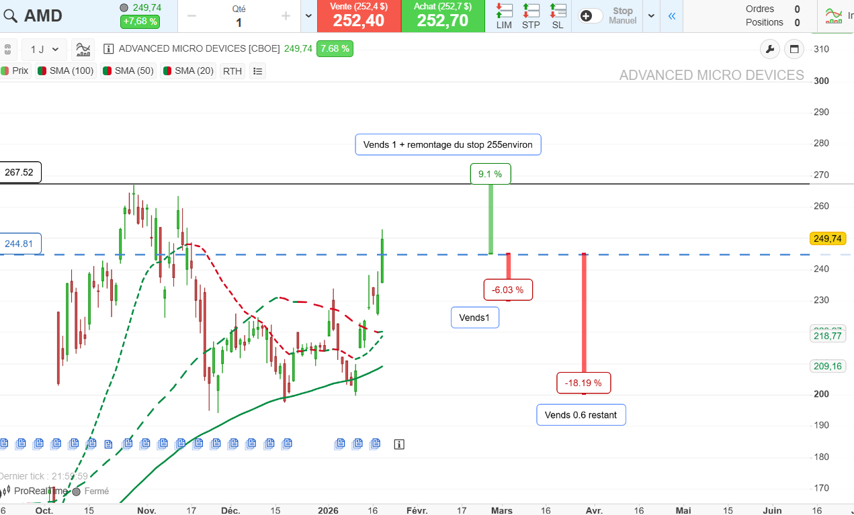This screenshot has width=854, height=515.
Task: Click the 267.52 horizontal line label
Action: coord(20,173)
